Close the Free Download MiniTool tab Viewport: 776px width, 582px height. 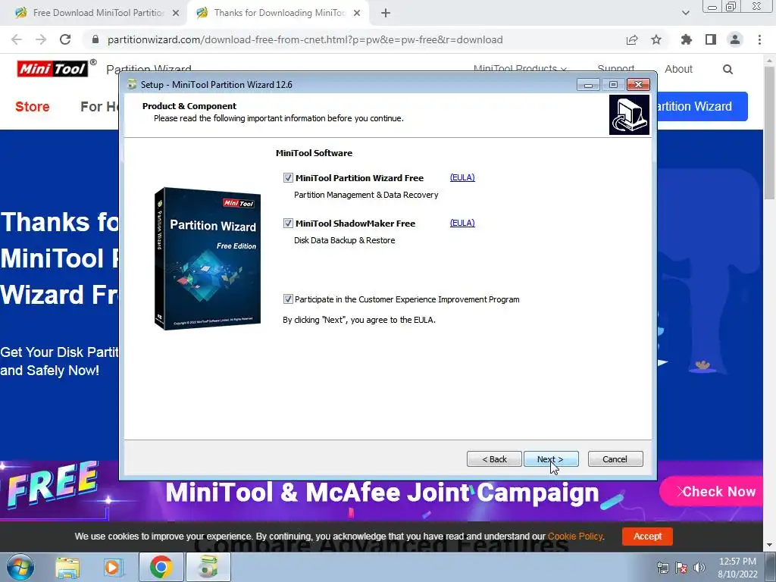click(176, 14)
